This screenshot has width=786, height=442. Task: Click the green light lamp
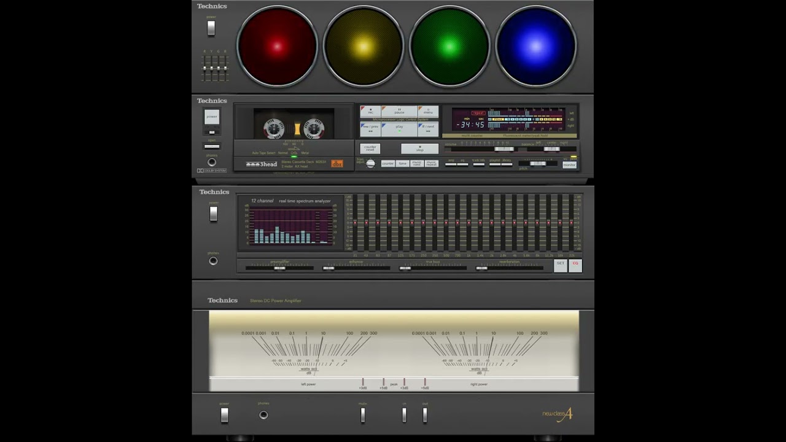(x=449, y=46)
